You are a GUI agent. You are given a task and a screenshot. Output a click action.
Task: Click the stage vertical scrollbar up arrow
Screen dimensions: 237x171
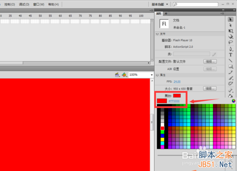[152, 81]
